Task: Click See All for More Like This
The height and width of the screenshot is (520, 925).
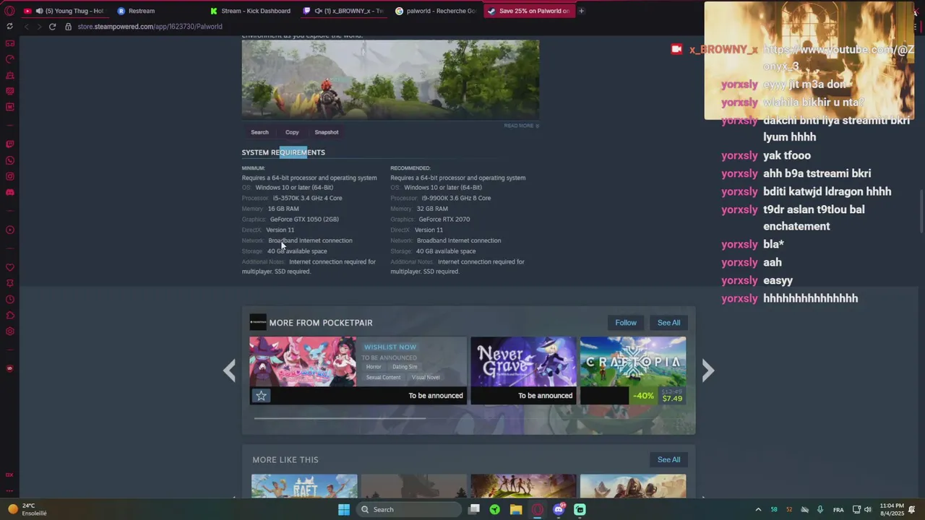Action: pos(668,459)
